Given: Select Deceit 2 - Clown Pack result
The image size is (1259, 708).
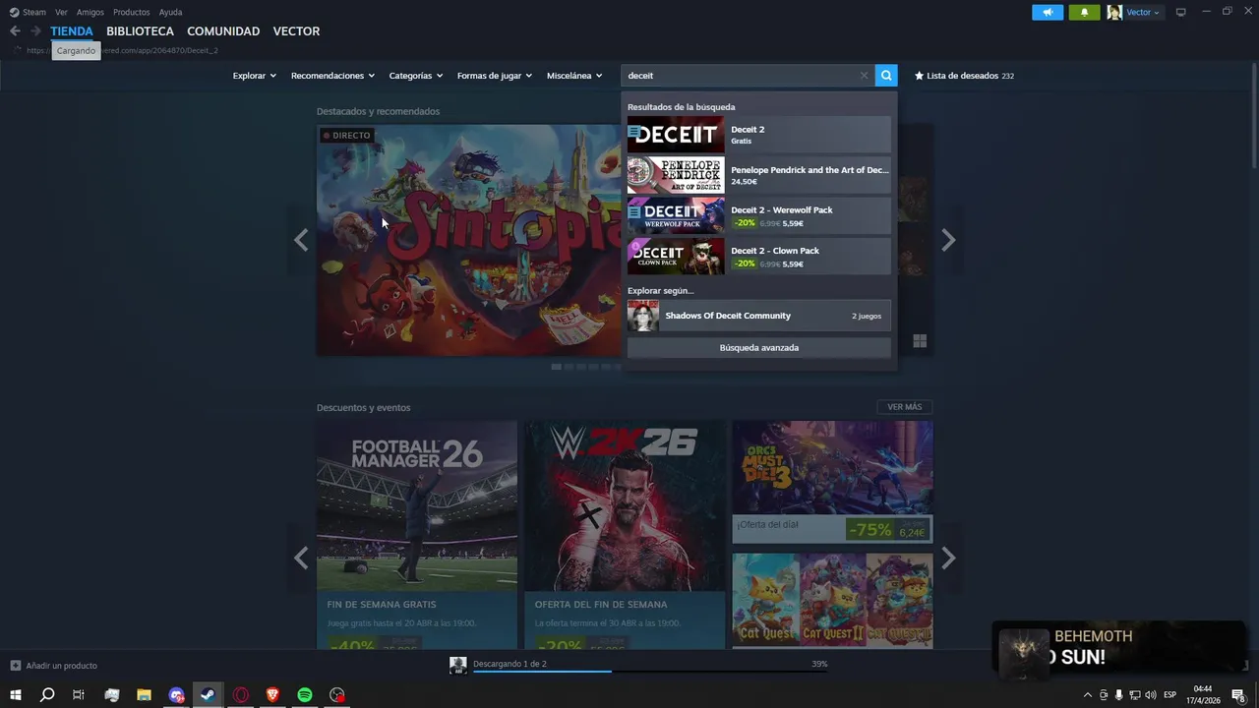Looking at the screenshot, I should (x=759, y=256).
